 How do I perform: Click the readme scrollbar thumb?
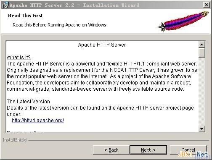pos(202,52)
